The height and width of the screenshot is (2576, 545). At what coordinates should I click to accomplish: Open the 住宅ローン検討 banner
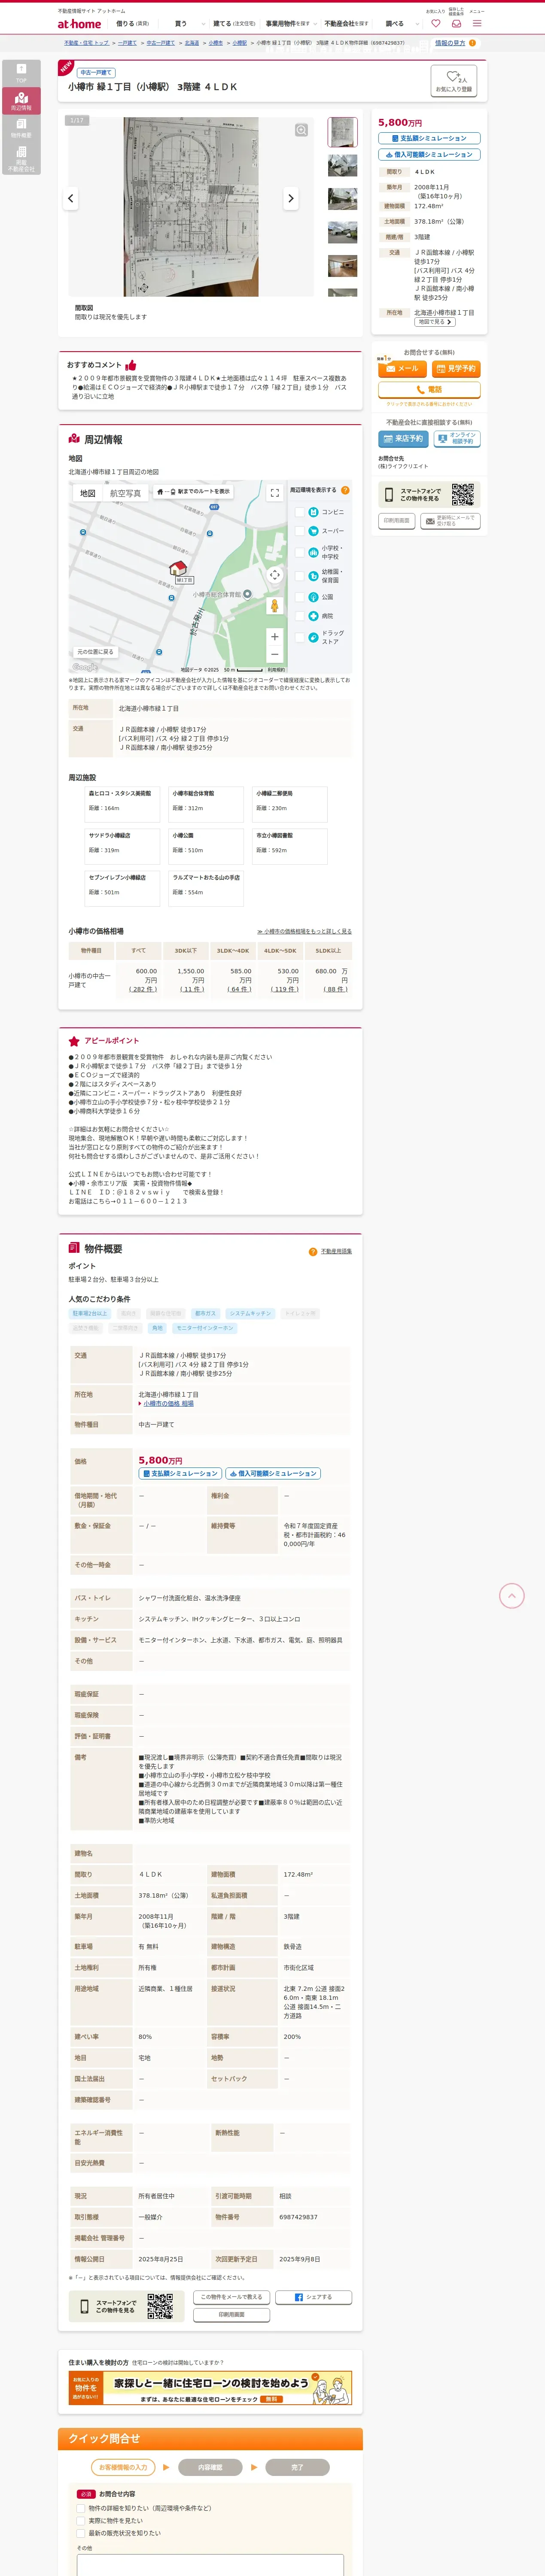(x=210, y=2389)
